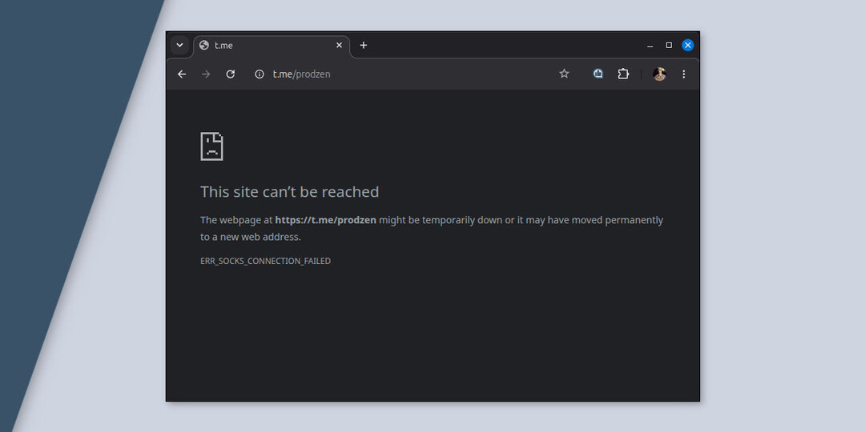The image size is (865, 432).
Task: Select the ERR_SOCKS_CONNECTION_FAILED error code
Action: [265, 261]
